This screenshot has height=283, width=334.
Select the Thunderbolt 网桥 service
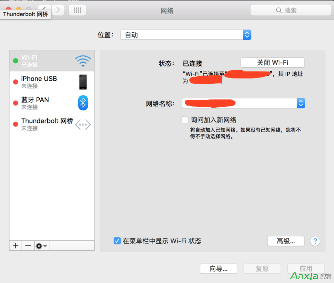(x=52, y=124)
